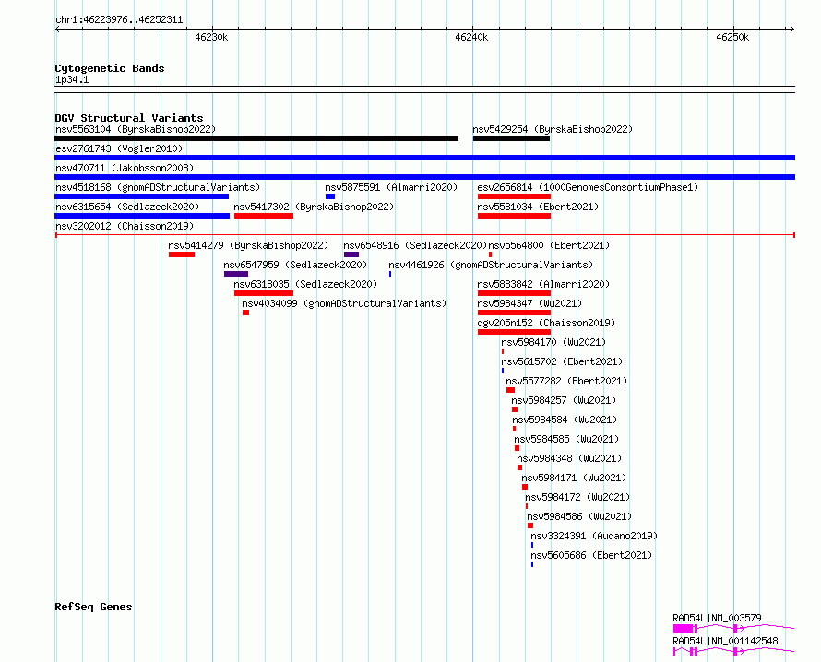Select the 46240k ruler position label
Image resolution: width=821 pixels, height=662 pixels.
pyautogui.click(x=471, y=37)
